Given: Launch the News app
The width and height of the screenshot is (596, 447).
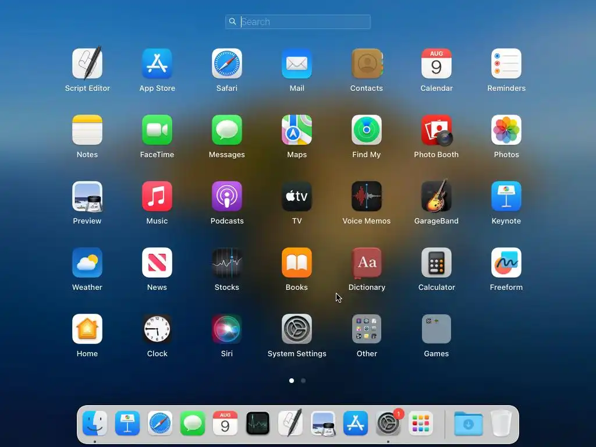Looking at the screenshot, I should pyautogui.click(x=157, y=262).
